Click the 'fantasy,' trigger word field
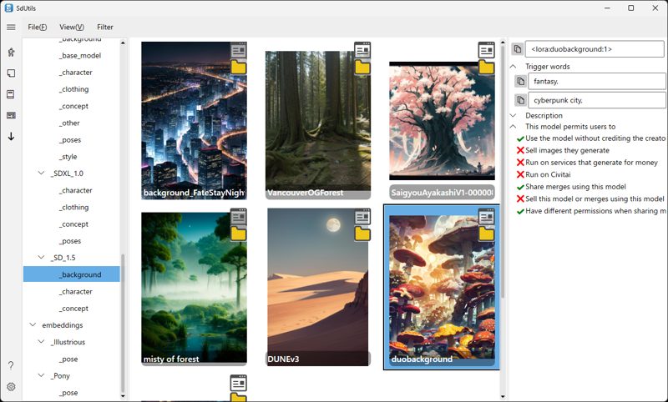The image size is (668, 402). tap(597, 81)
